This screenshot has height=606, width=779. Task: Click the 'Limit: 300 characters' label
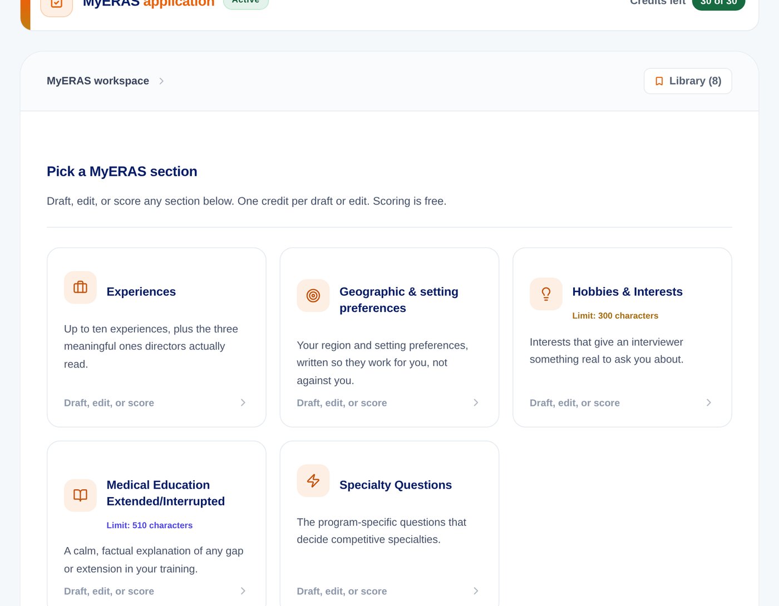(x=615, y=316)
